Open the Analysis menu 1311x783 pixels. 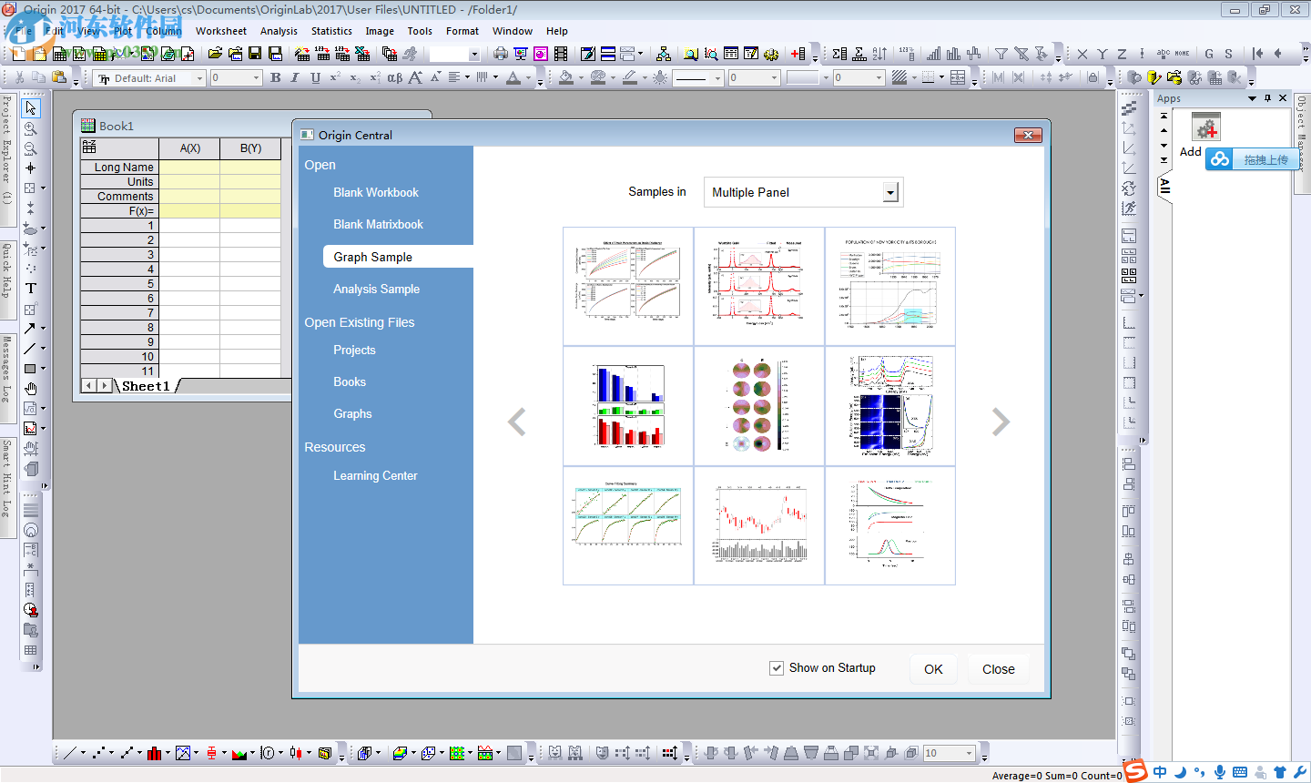(279, 31)
